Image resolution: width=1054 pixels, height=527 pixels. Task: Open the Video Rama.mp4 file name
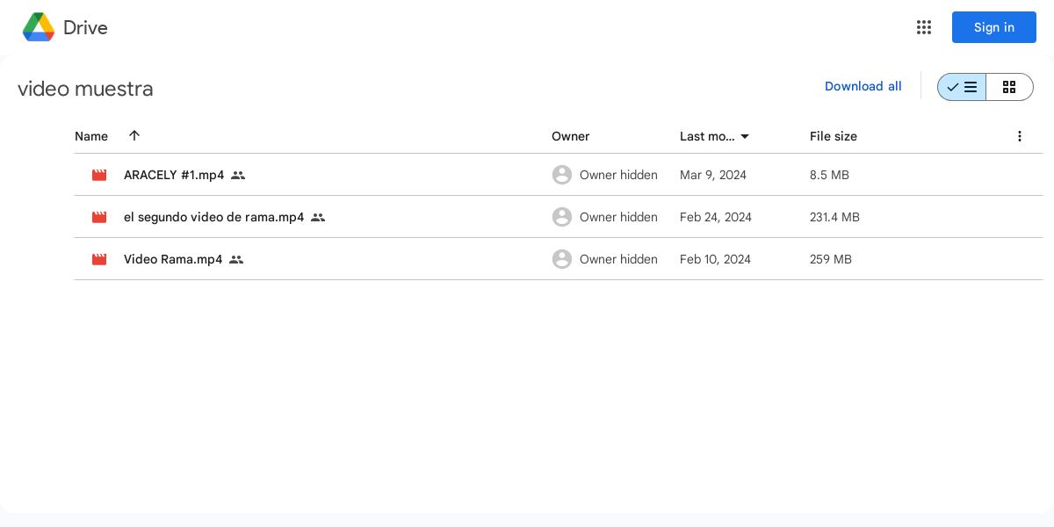pyautogui.click(x=173, y=259)
